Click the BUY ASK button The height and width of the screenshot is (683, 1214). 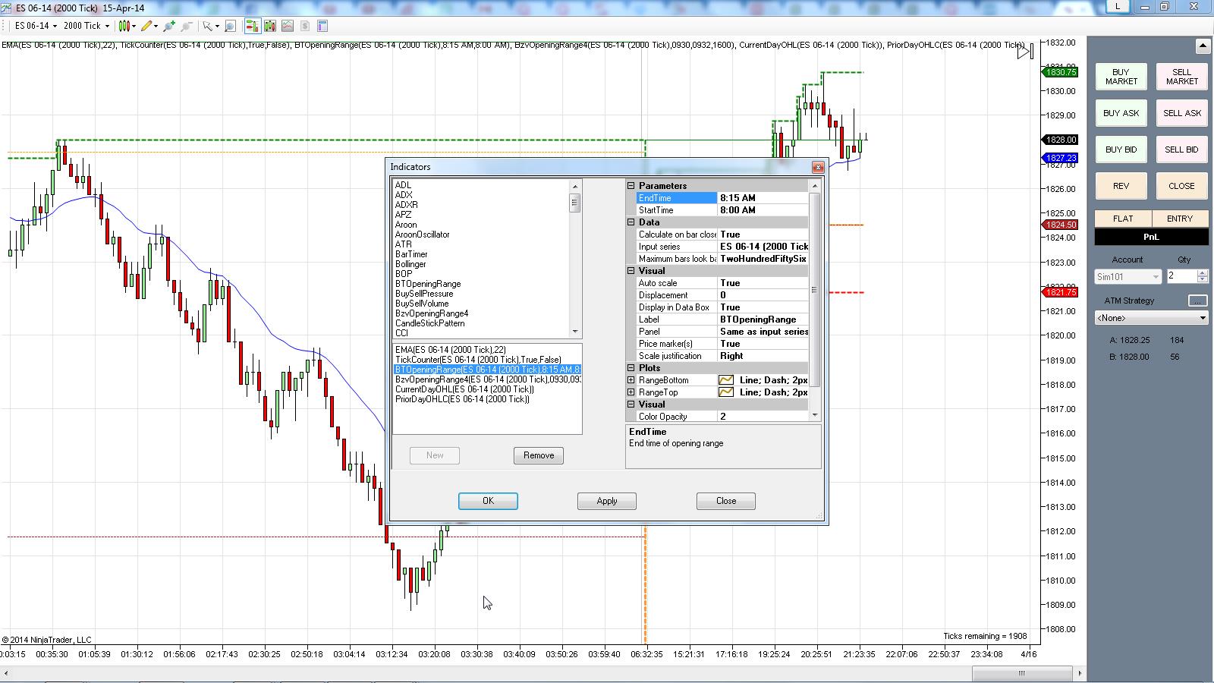click(x=1121, y=113)
